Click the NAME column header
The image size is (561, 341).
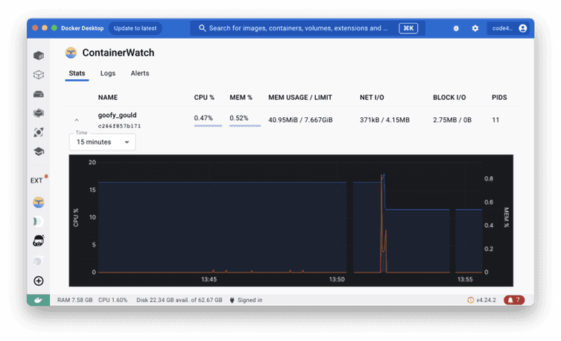point(108,98)
